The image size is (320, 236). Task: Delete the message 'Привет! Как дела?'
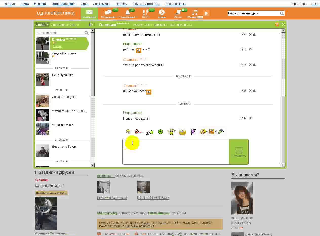(x=250, y=118)
